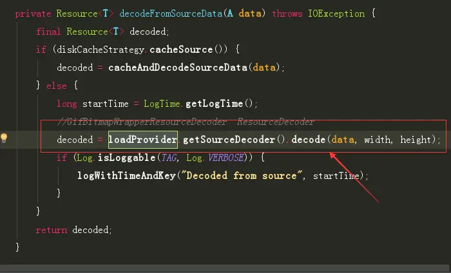Click the LogTime class name
The width and height of the screenshot is (451, 273).
coord(162,104)
